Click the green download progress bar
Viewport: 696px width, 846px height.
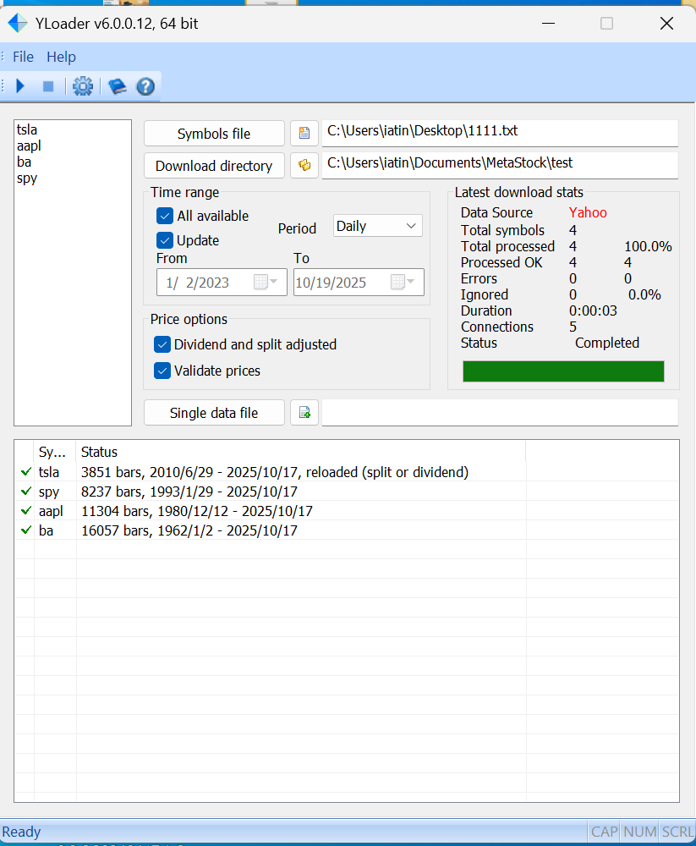click(563, 371)
